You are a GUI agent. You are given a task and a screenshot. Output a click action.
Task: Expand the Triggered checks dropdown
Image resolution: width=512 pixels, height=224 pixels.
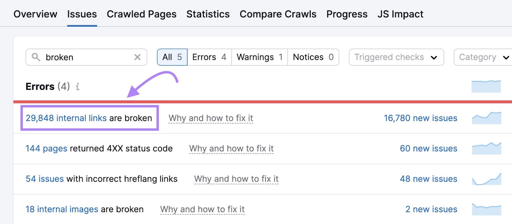click(x=396, y=57)
